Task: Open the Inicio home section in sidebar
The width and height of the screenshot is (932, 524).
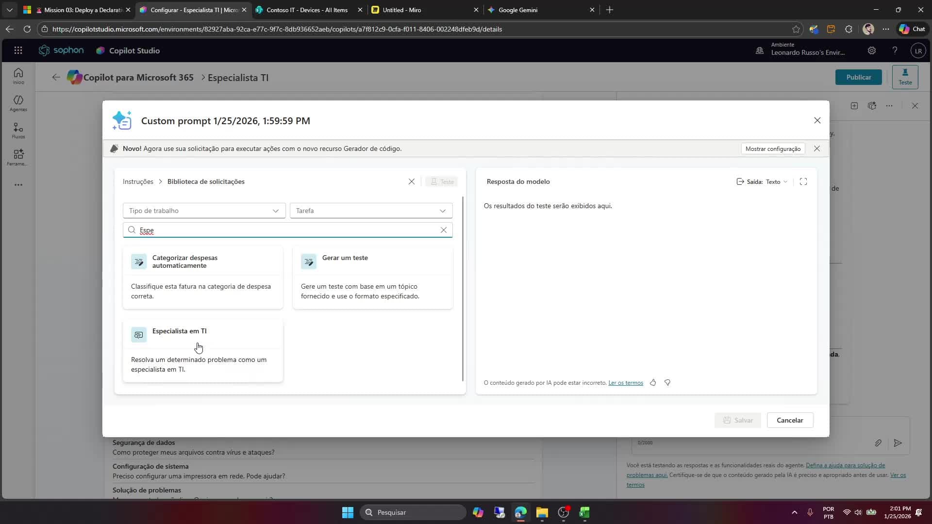Action: click(18, 76)
